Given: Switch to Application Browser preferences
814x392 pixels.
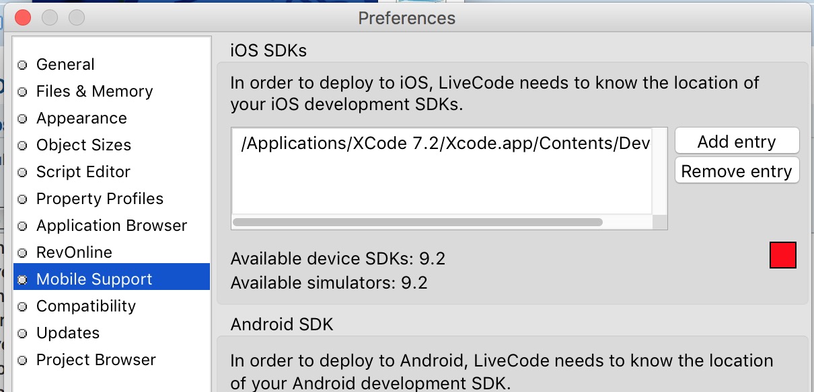Looking at the screenshot, I should (x=112, y=226).
